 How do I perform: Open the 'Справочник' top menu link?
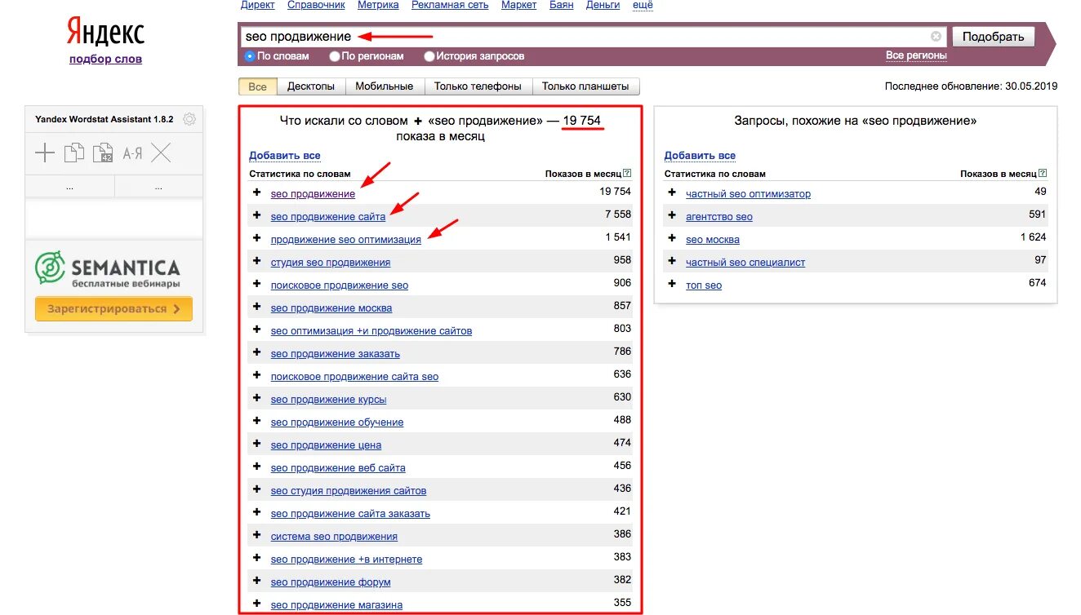point(316,5)
